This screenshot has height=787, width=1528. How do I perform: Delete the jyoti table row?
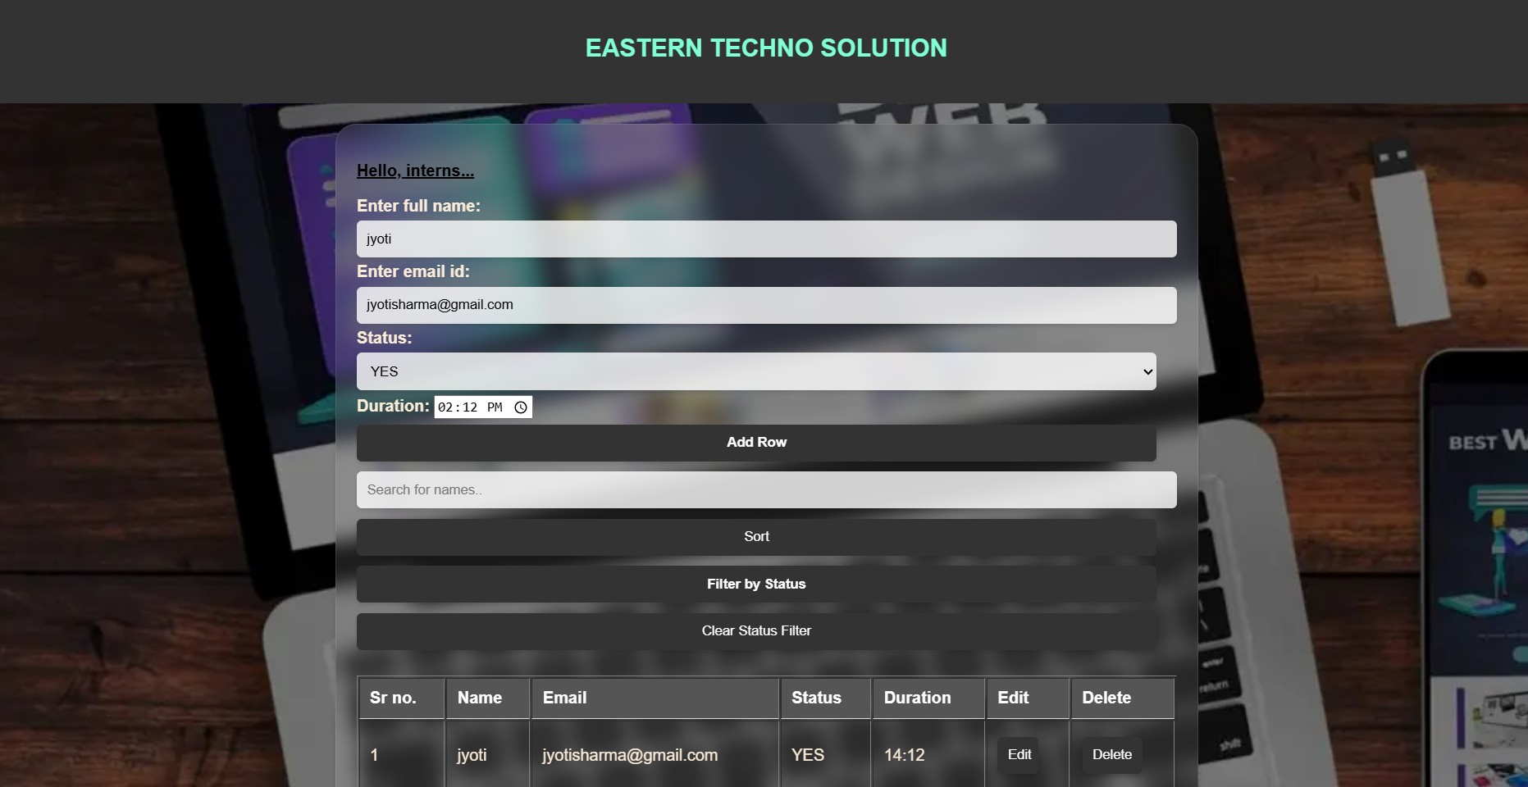[1111, 755]
